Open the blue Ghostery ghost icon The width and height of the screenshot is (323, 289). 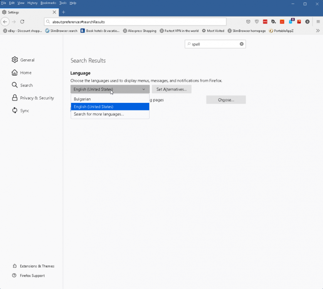(x=291, y=21)
